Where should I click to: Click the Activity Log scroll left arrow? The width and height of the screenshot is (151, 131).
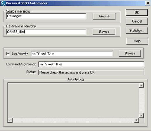(x=10, y=120)
